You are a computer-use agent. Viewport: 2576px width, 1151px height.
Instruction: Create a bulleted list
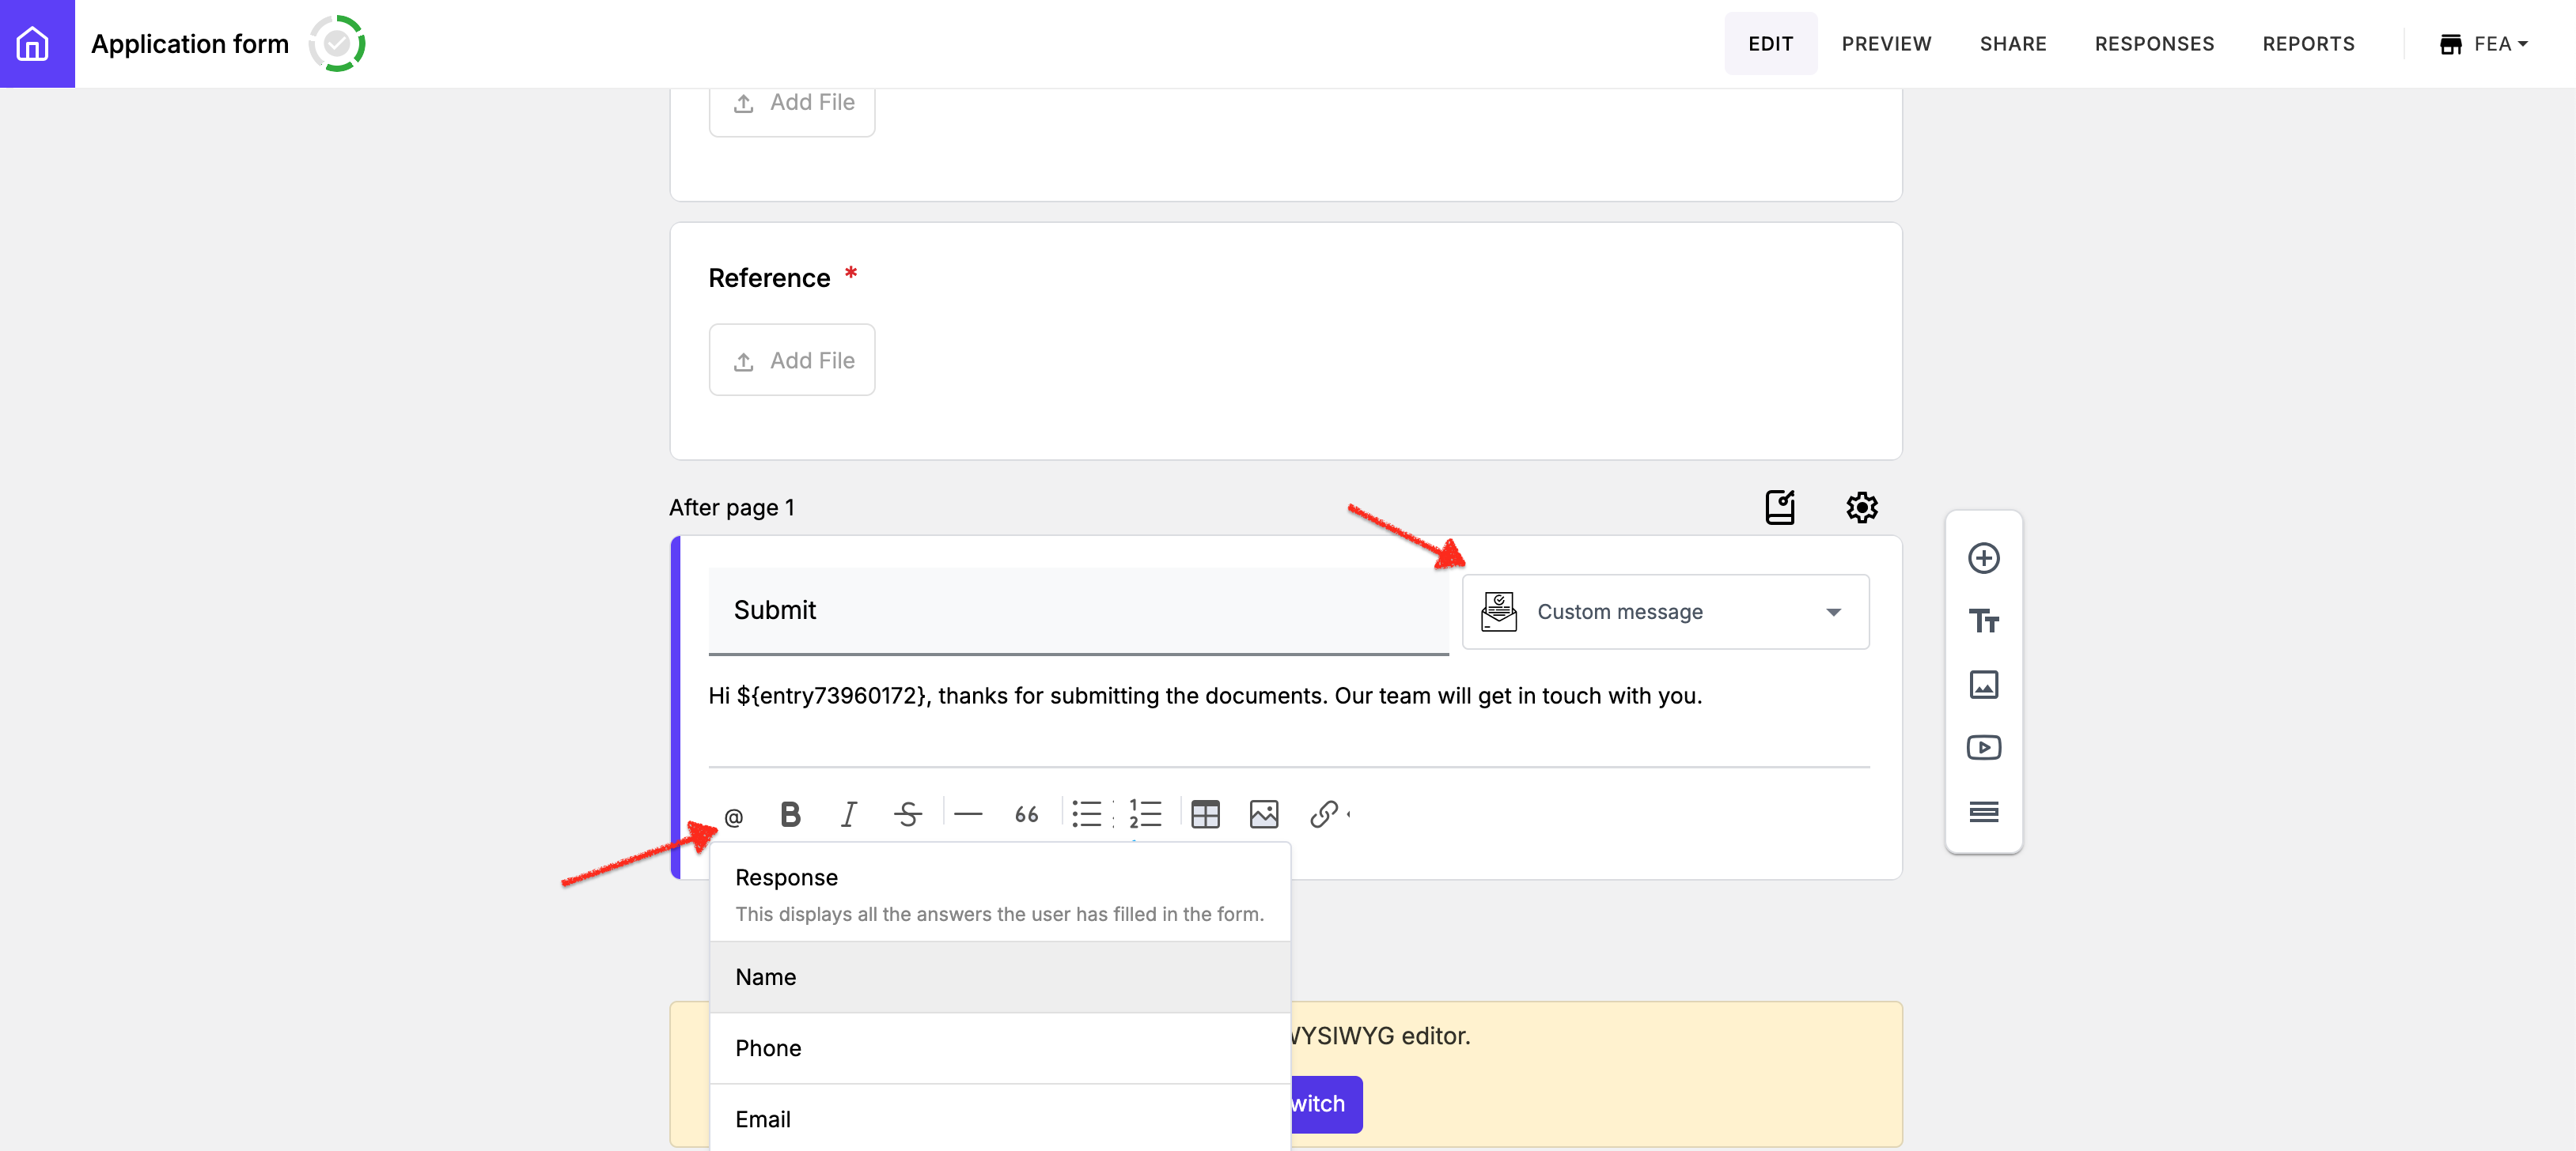click(x=1087, y=814)
